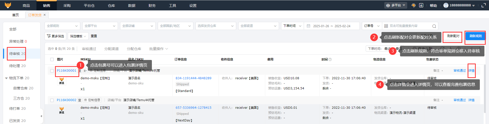Open the 设置 menu

click(x=193, y=5)
